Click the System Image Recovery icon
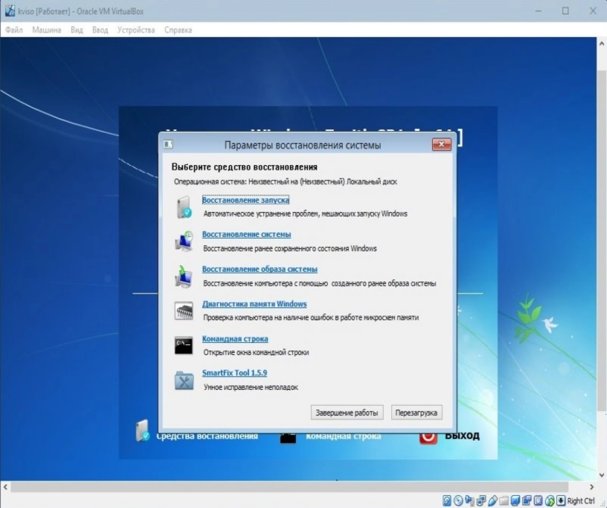 (x=184, y=276)
